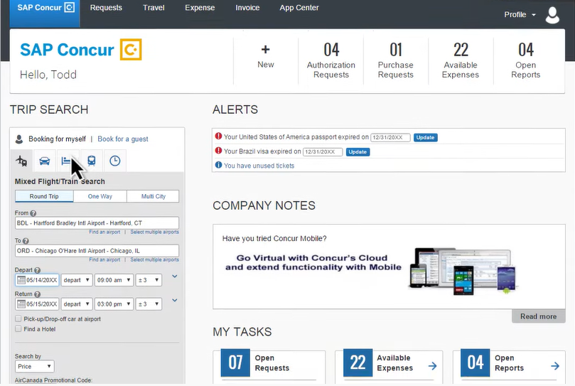Image resolution: width=575 pixels, height=386 pixels.
Task: Click the Depart help question icon
Action: click(x=38, y=270)
